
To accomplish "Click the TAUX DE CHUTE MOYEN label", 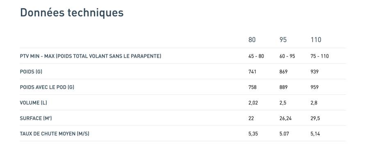I will pos(55,134).
